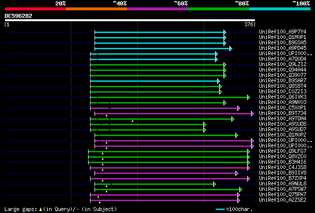Click the "Large gaps:" legend text
The height and width of the screenshot is (213, 315).
click(21, 210)
